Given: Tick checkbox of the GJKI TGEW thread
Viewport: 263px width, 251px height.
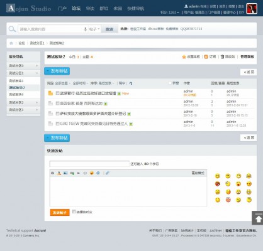Looking at the screenshot, I should (57, 124).
